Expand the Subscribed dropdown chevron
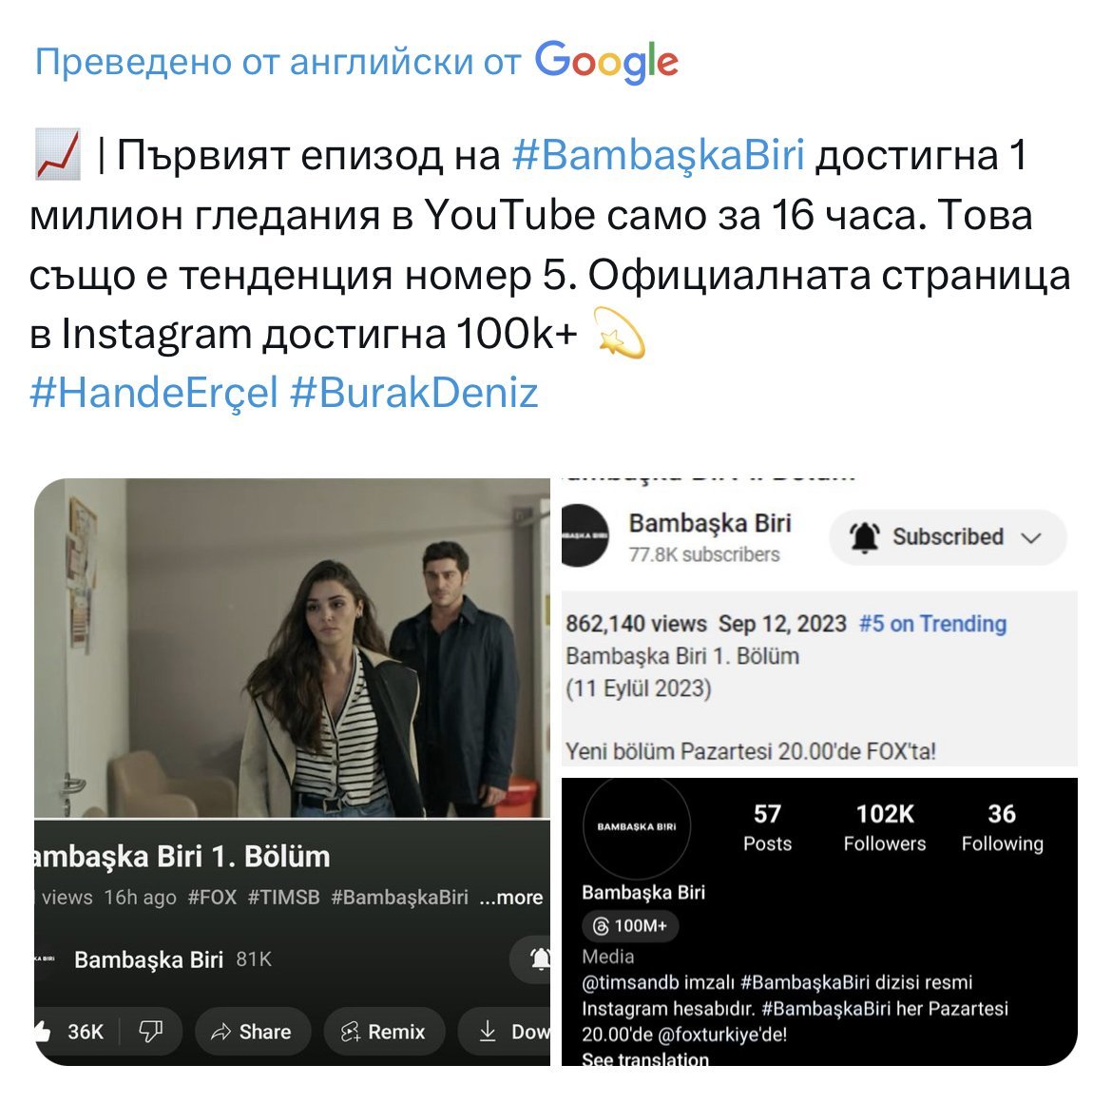This screenshot has height=1104, width=1112. click(x=1030, y=538)
